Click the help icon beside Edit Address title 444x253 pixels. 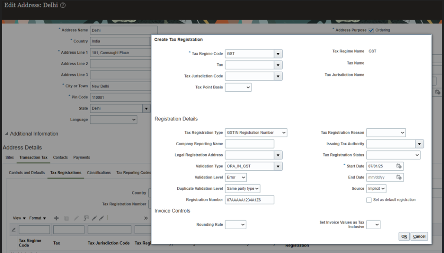click(63, 5)
